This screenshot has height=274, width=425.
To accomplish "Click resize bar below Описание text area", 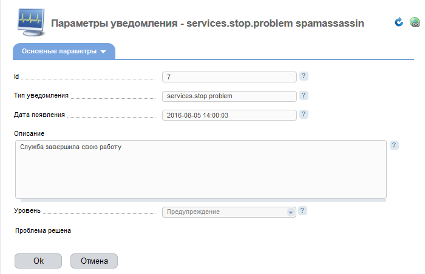I will coord(203,201).
